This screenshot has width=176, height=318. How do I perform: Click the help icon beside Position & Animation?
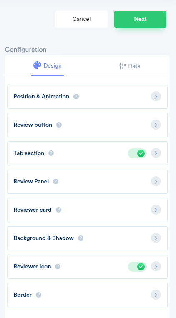pos(76,97)
